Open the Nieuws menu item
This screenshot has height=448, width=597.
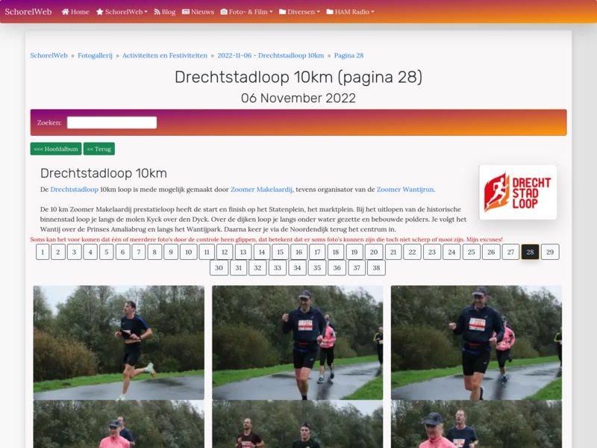tap(198, 12)
